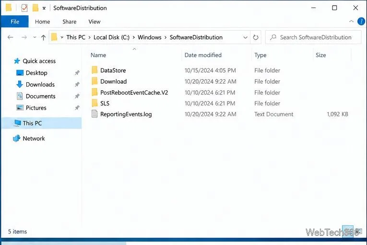Select the PostRebootEventCache.V2 folder icon
Viewport: 367px width, 245px height.
click(95, 92)
